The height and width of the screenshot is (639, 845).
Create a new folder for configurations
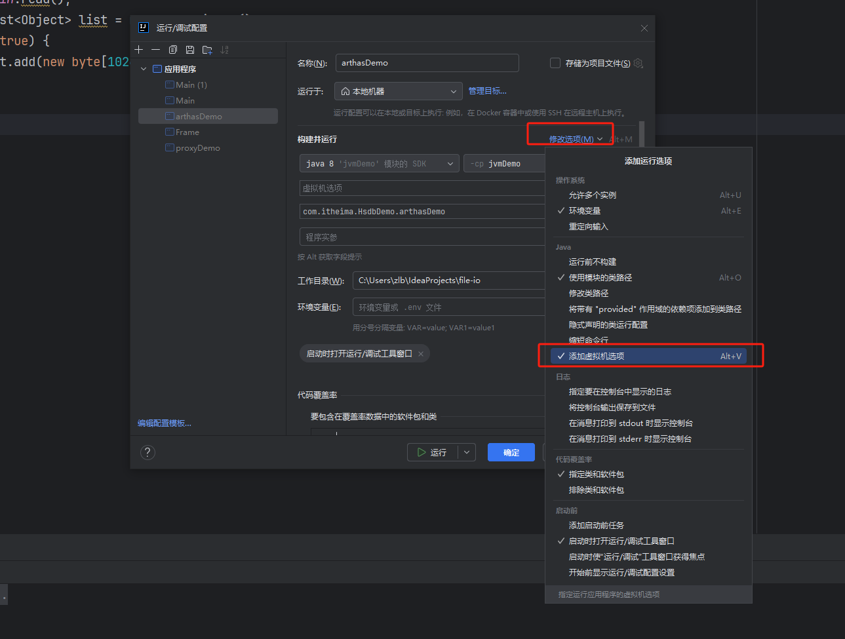tap(208, 50)
